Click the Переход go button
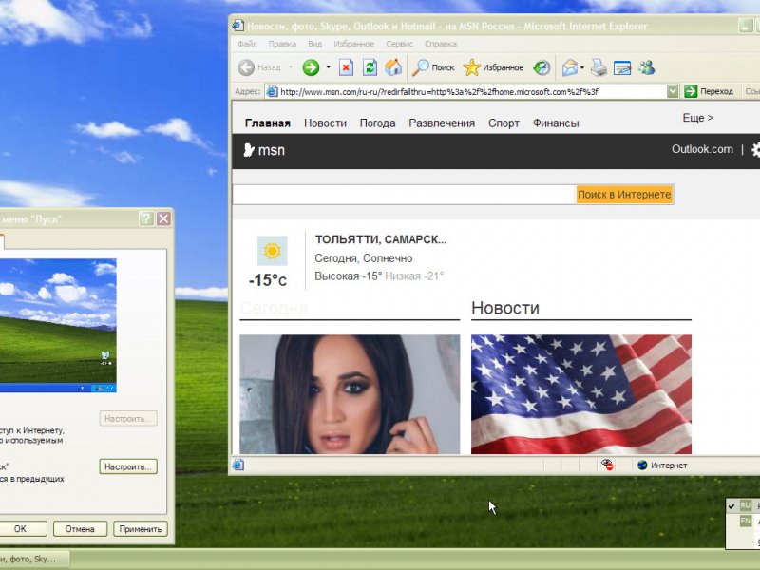The width and height of the screenshot is (760, 570). (x=709, y=91)
